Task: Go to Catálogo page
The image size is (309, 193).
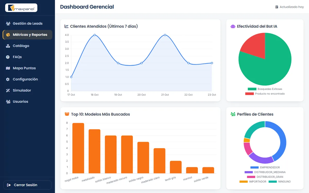Action: click(x=27, y=46)
